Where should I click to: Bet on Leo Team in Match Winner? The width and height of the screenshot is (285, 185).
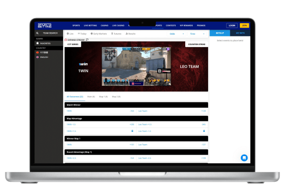coord(172,111)
